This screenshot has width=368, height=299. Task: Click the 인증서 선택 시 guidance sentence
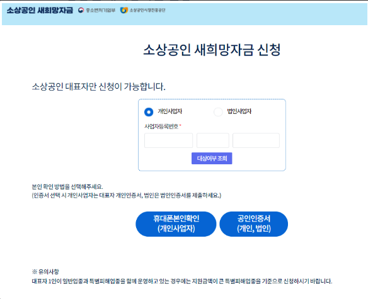point(127,195)
